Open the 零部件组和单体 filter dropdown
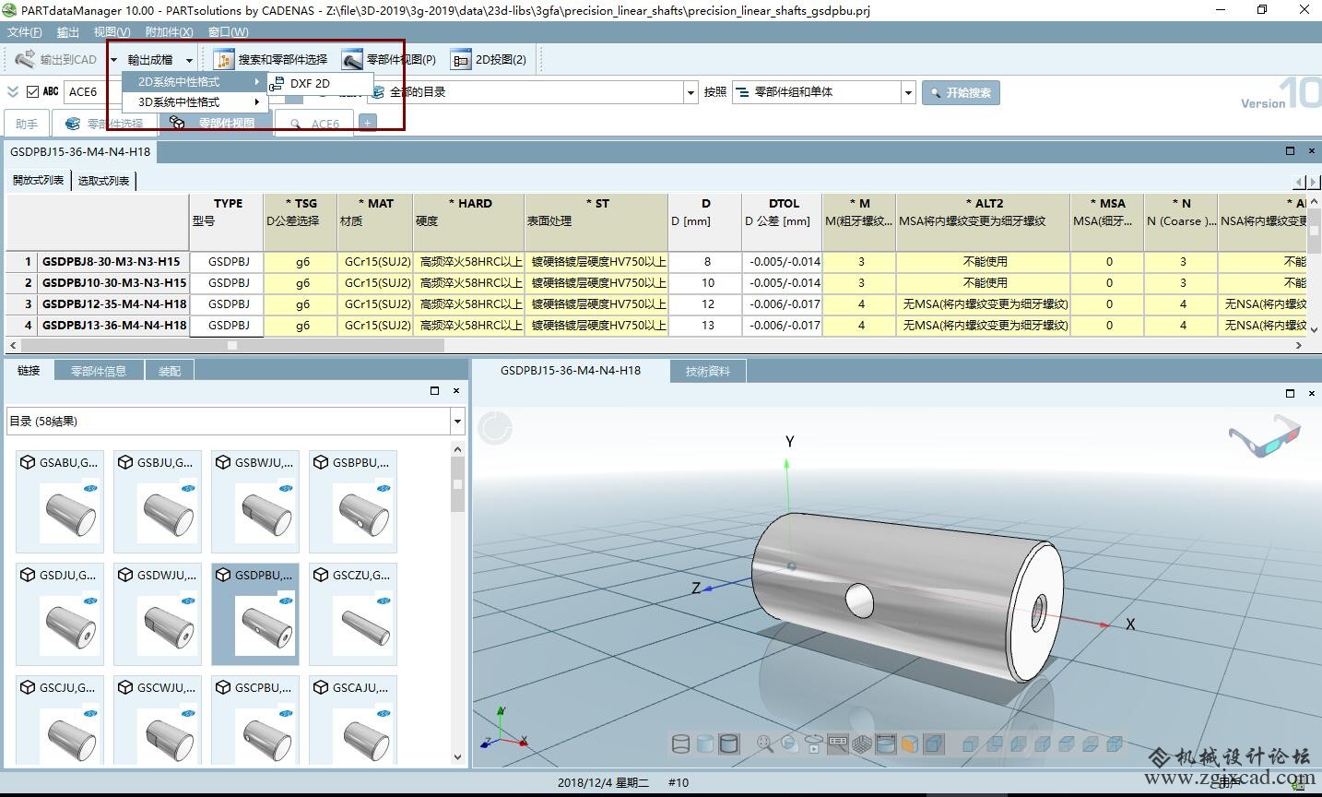 click(x=908, y=92)
